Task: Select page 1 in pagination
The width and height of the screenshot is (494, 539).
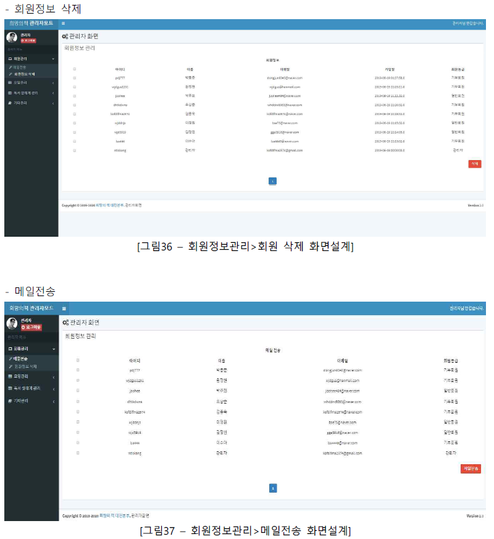Action: [x=272, y=180]
